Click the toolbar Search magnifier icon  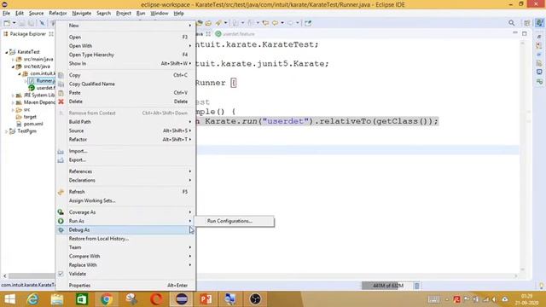[x=511, y=23]
